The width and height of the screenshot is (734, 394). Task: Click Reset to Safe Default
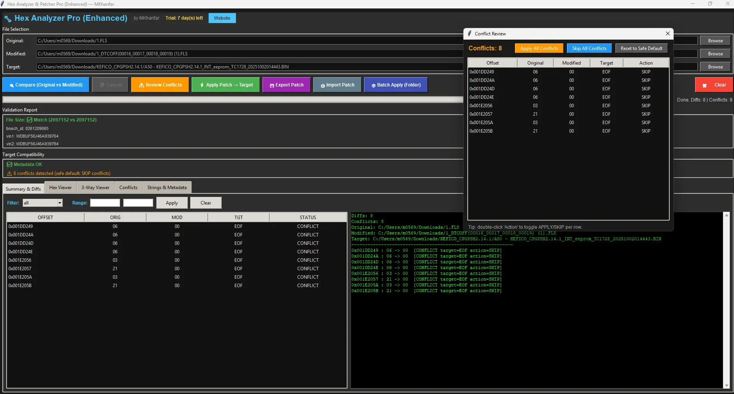pos(641,48)
